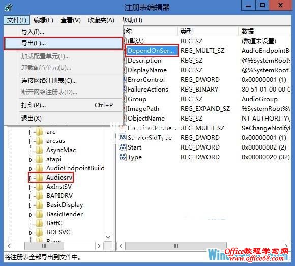The height and width of the screenshot is (266, 295).
Task: Click the Registry Editor app icon in title bar
Action: 9,8
